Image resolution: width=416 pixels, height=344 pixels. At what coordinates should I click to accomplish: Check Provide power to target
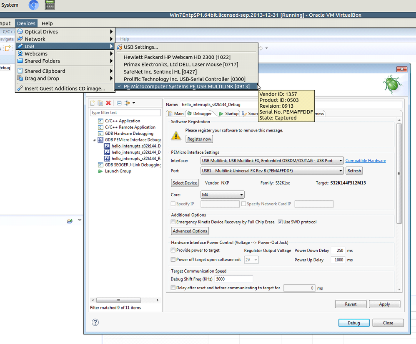(173, 250)
